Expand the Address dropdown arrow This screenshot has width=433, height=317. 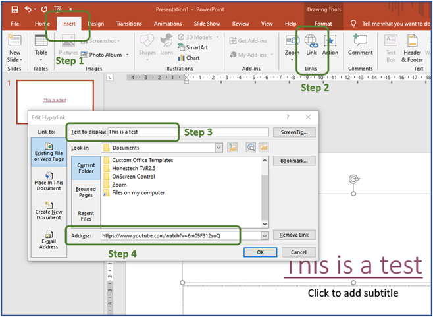[x=265, y=236]
